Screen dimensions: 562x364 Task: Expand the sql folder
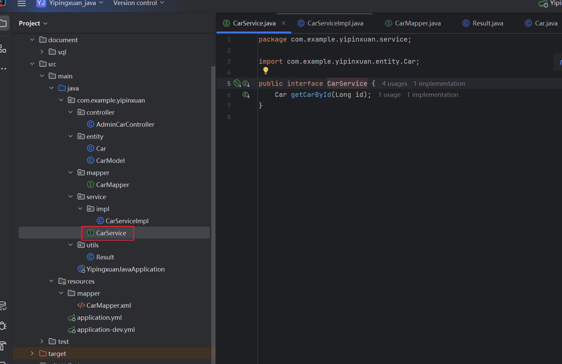tap(42, 52)
